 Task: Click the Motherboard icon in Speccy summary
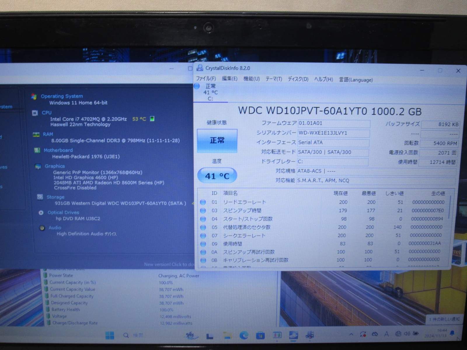click(37, 150)
